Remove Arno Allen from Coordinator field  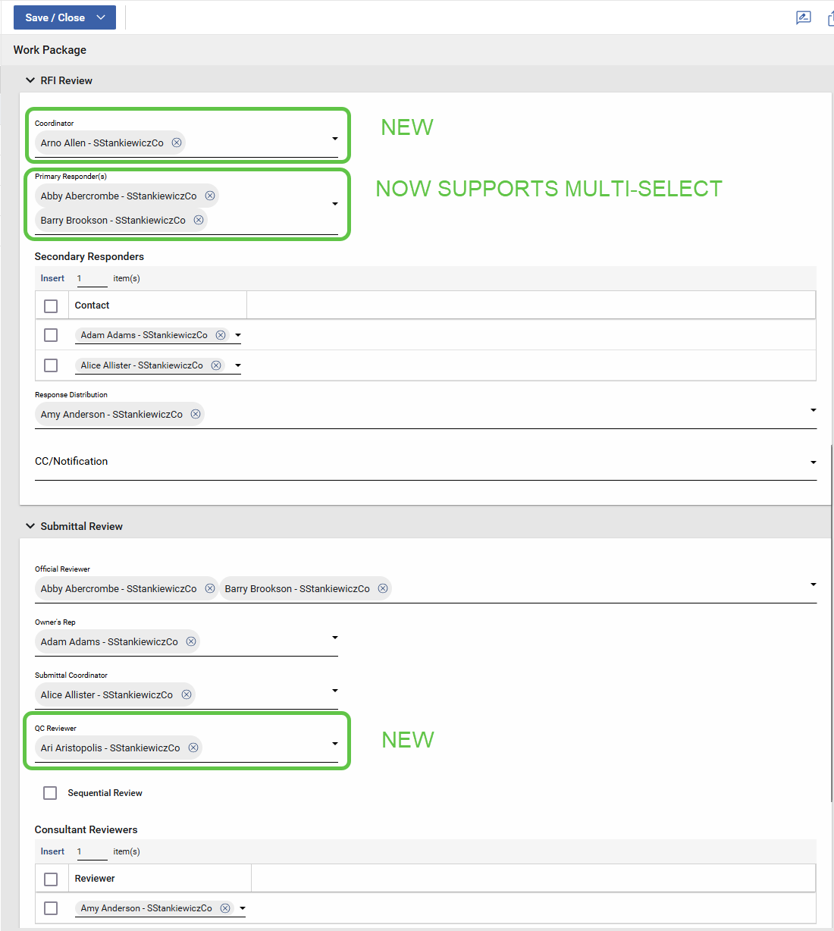point(177,143)
